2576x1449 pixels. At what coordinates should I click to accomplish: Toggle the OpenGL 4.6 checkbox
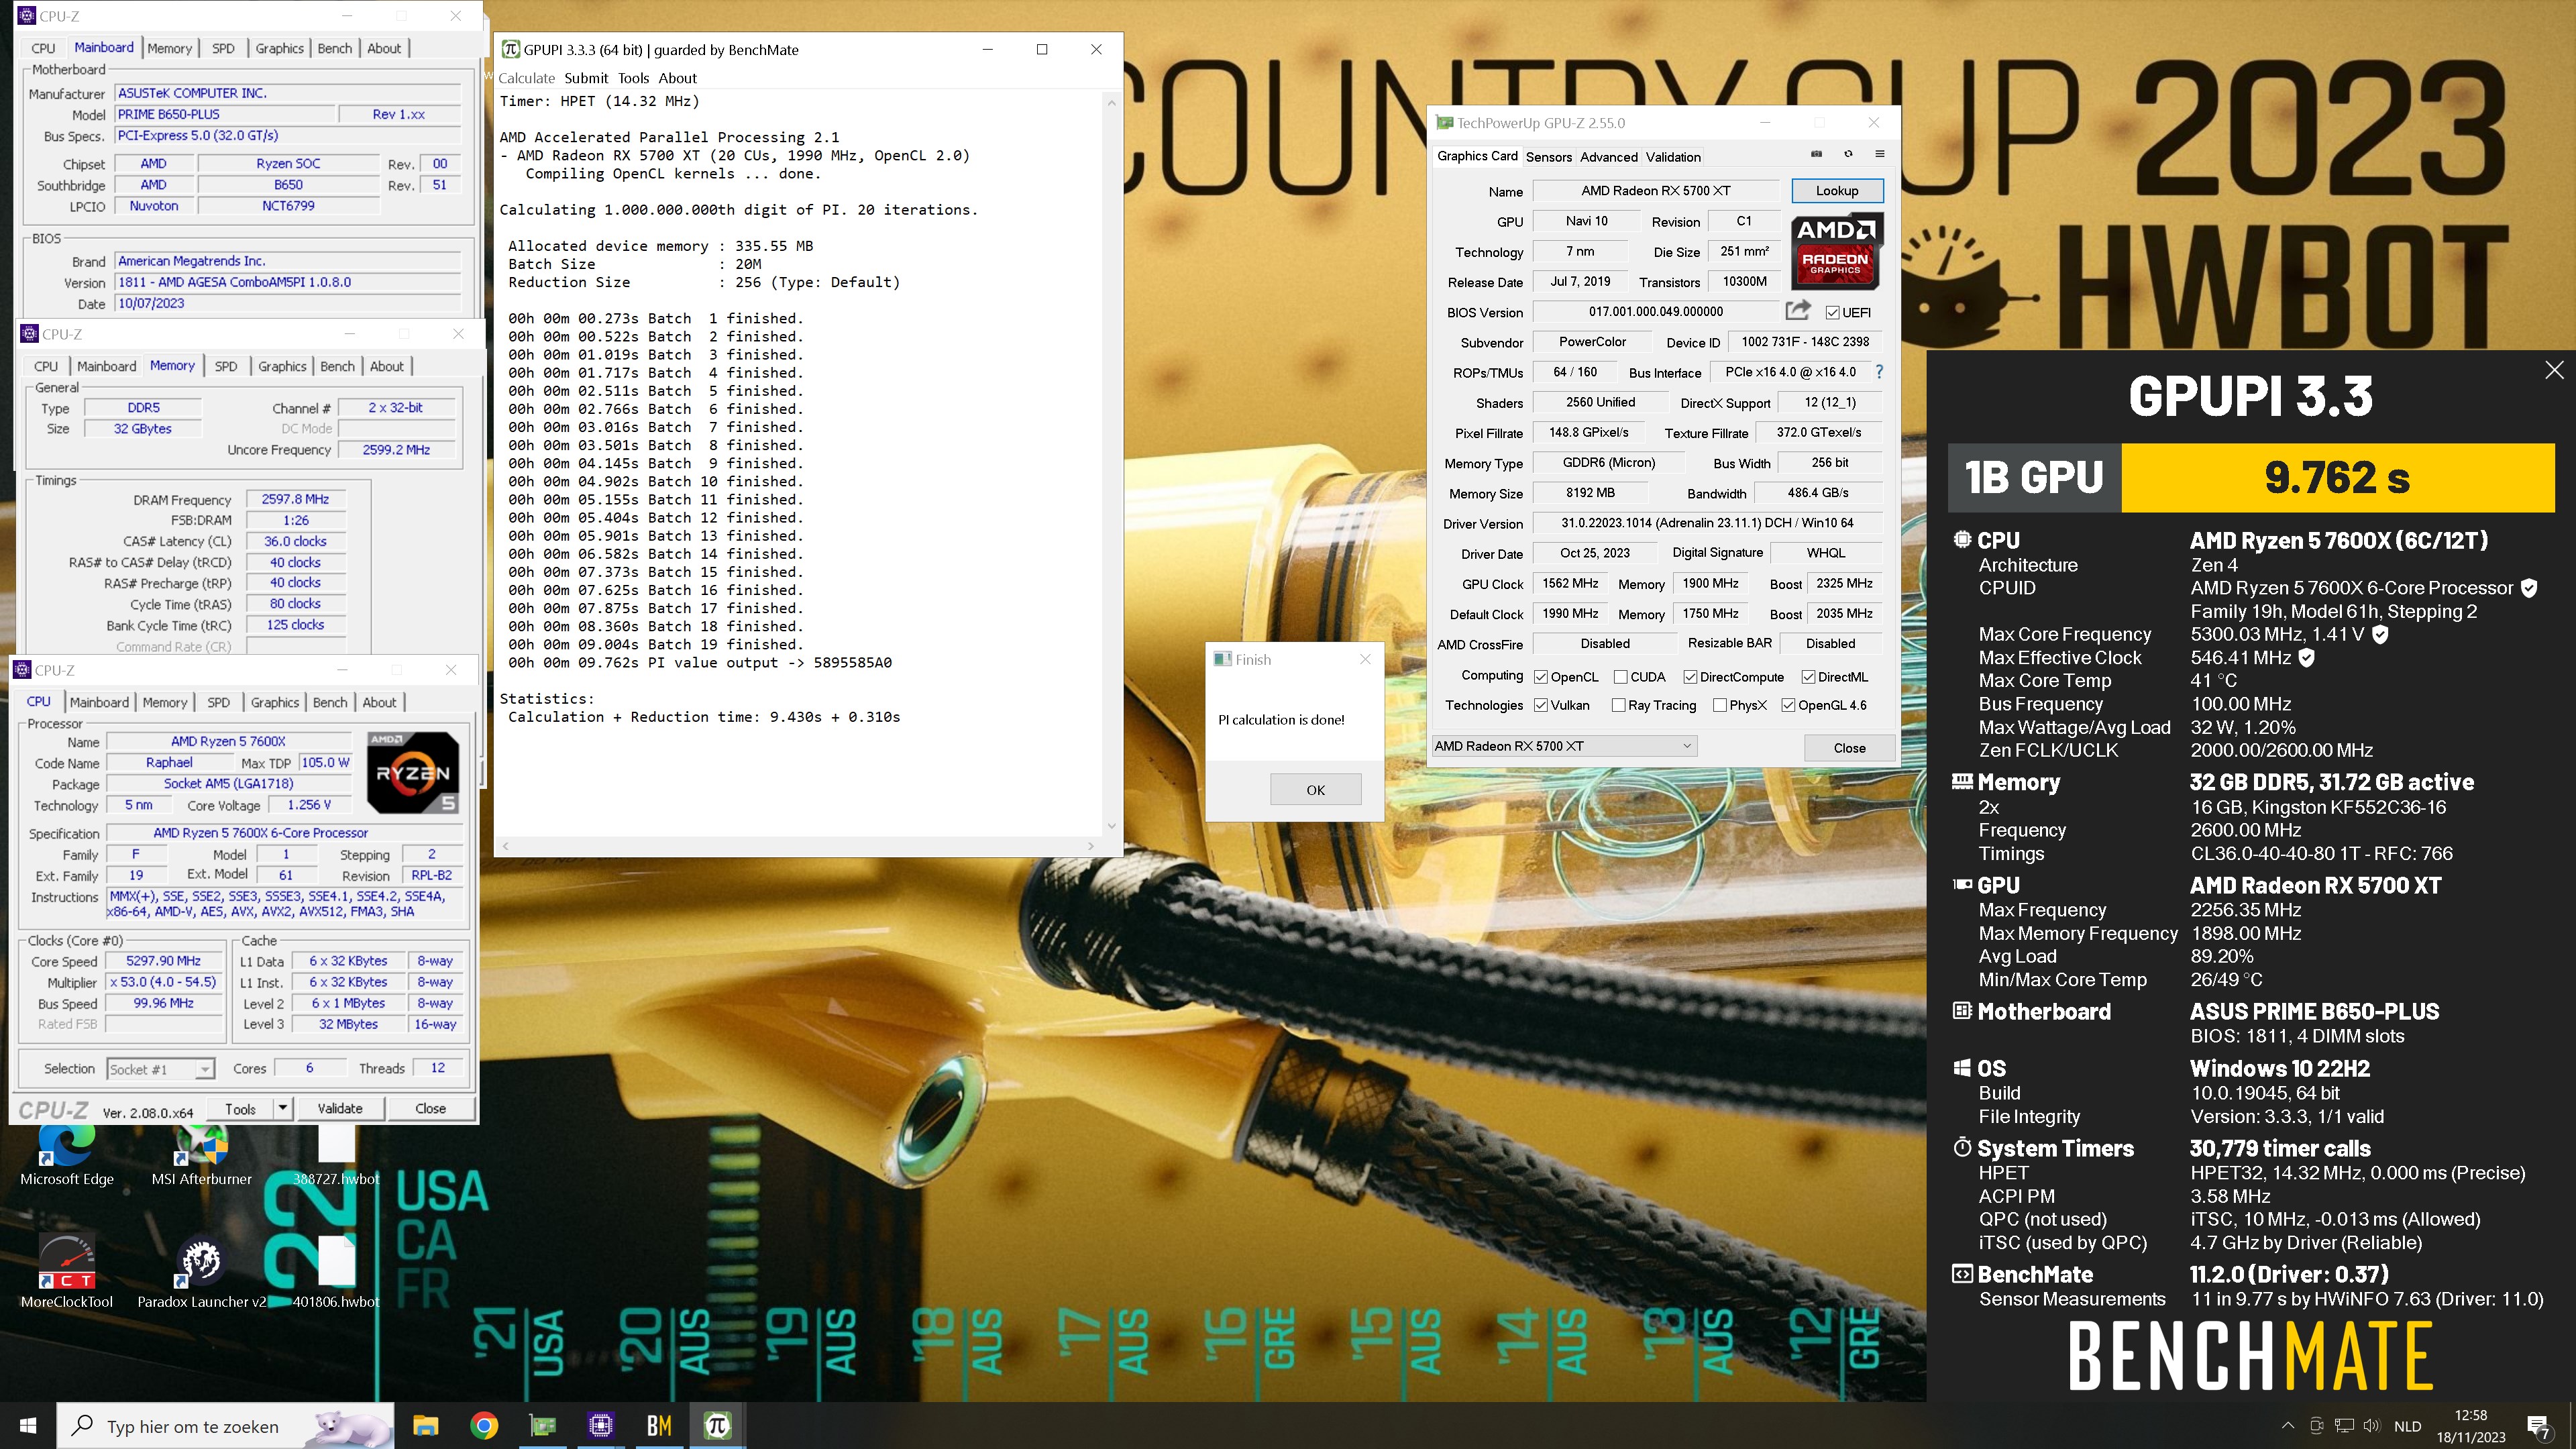pos(1788,705)
